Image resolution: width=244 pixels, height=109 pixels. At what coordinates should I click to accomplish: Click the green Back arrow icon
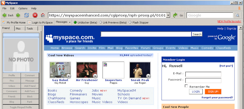click(4, 15)
